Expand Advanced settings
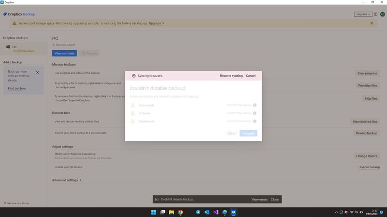The width and height of the screenshot is (387, 217). tap(67, 180)
